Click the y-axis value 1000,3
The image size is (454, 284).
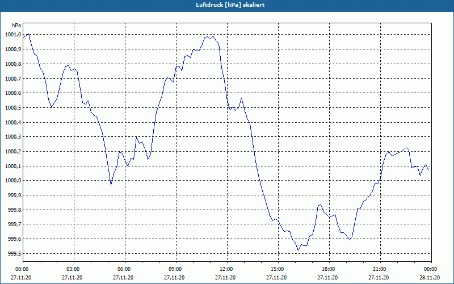[x=13, y=137]
